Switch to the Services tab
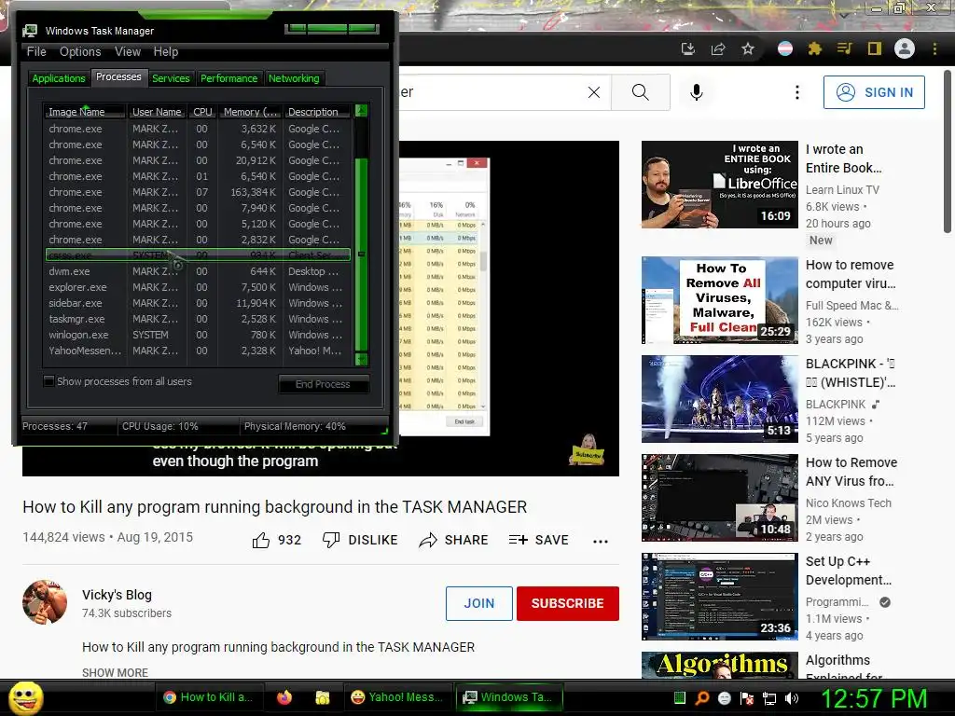 point(171,78)
